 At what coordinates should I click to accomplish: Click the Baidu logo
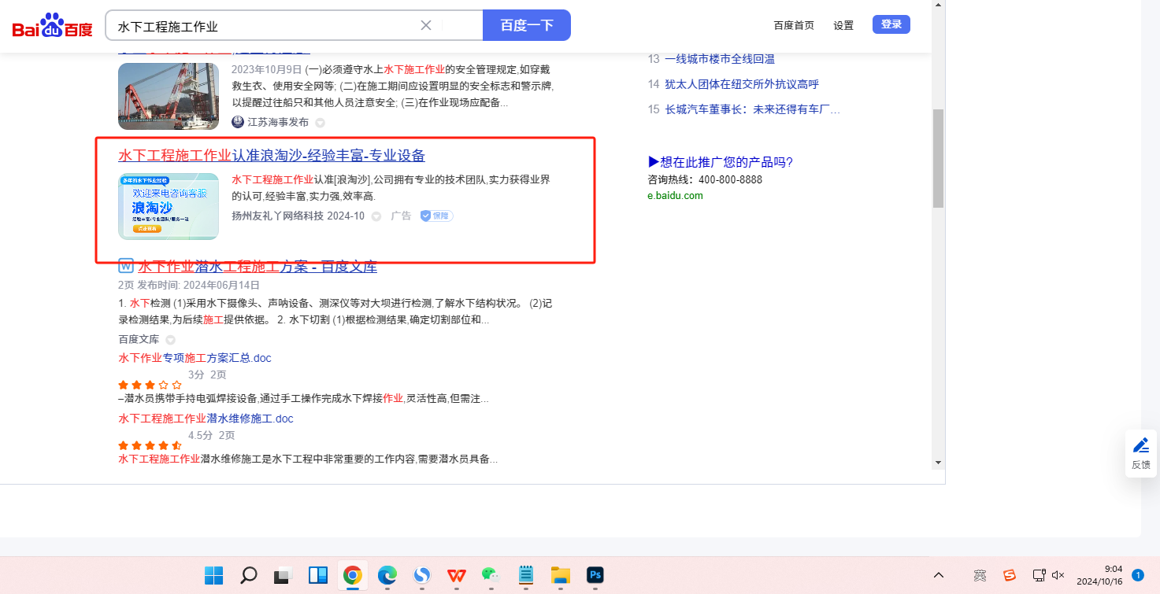click(52, 26)
